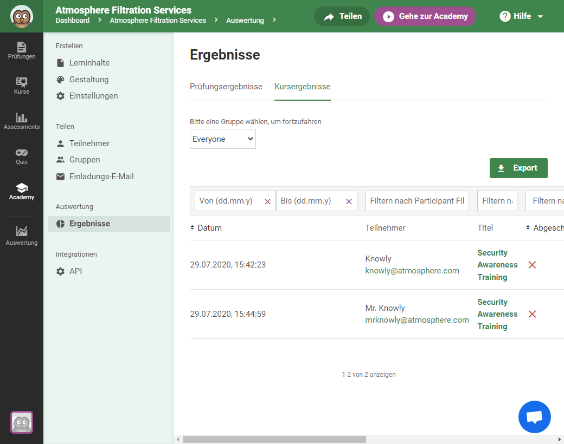Click the filter field under Titel column
Viewport: 564px width, 444px height.
click(x=497, y=201)
